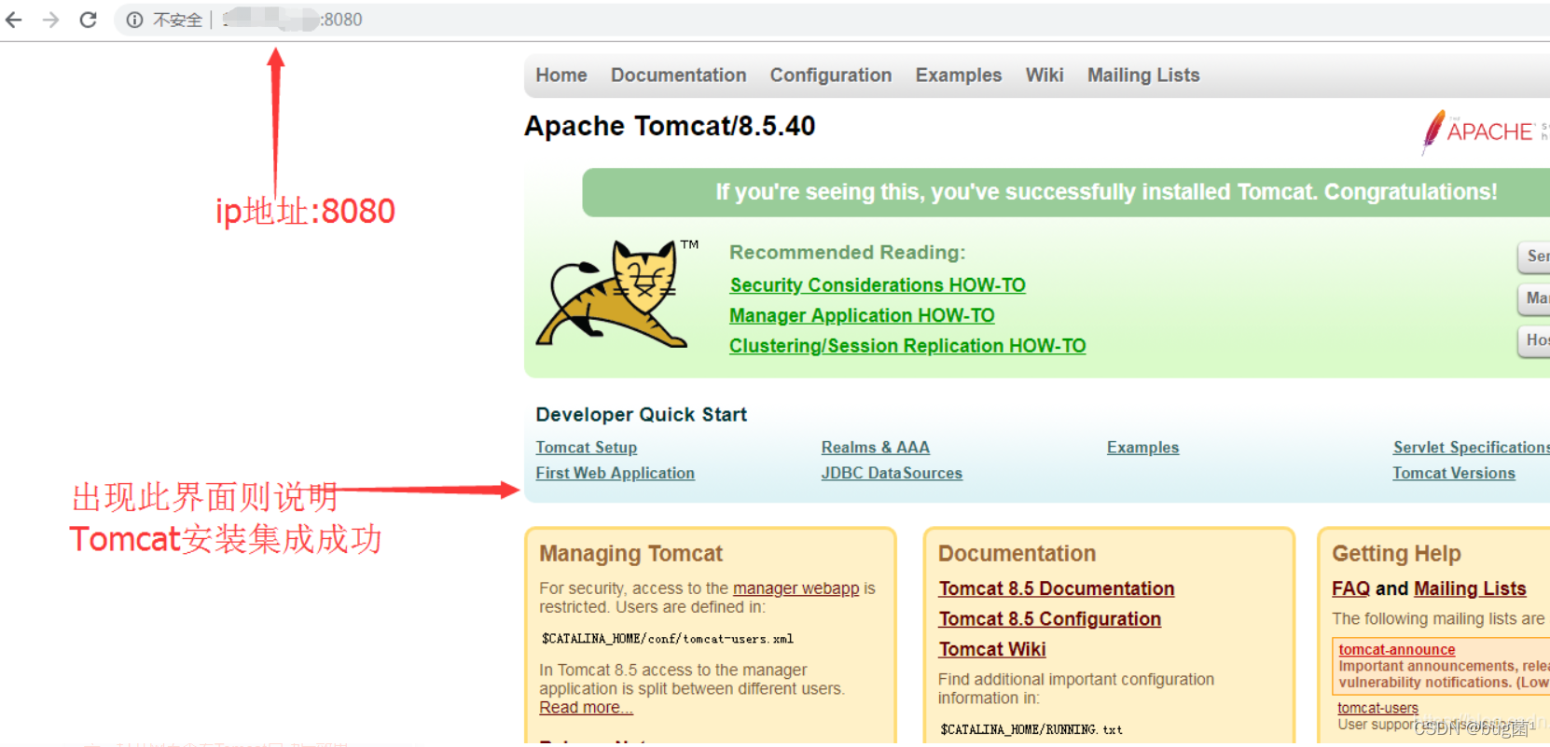Open Clustering/Session Replication HOW-TO link
The height and width of the screenshot is (747, 1550).
click(x=907, y=345)
